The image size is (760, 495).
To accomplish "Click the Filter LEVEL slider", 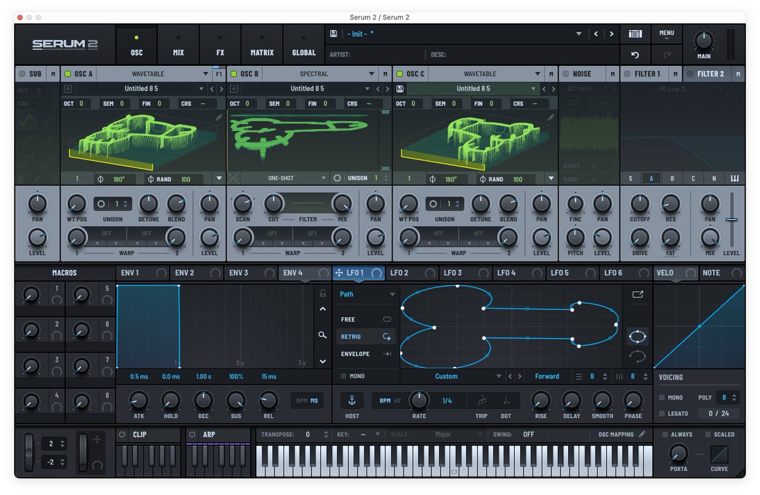I will coord(731,220).
